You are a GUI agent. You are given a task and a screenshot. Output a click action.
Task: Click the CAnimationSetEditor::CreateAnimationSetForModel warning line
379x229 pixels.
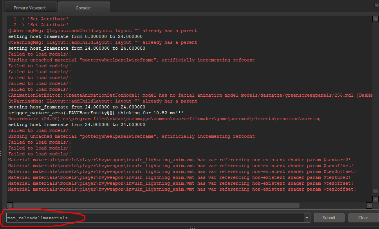click(x=190, y=95)
